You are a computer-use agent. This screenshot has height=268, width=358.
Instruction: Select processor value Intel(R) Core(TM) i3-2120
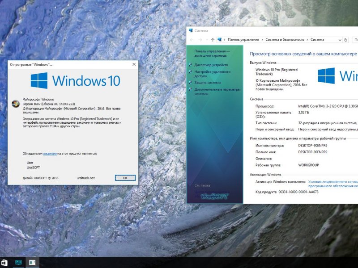click(x=328, y=106)
